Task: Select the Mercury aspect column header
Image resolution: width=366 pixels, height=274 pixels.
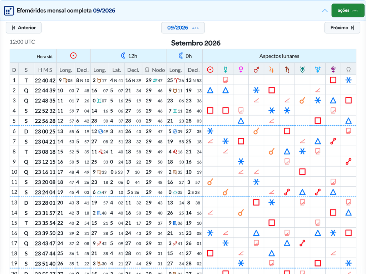Action: pyautogui.click(x=226, y=70)
